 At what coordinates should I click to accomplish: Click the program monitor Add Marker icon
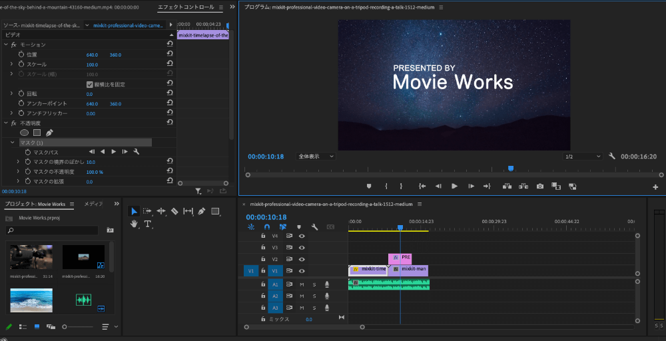tap(369, 186)
